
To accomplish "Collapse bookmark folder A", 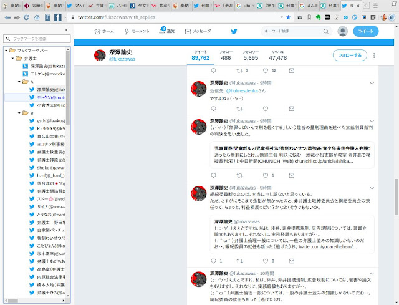I will (x=19, y=82).
